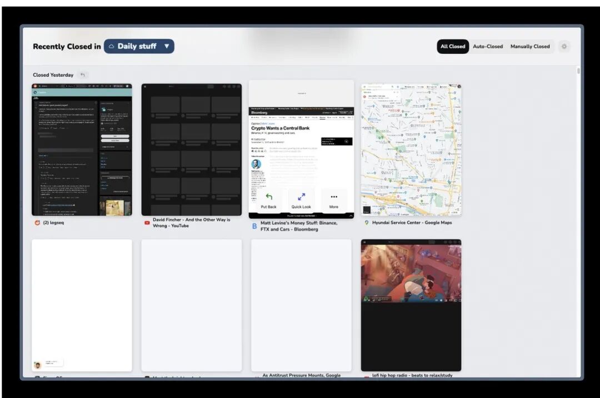Image resolution: width=600 pixels, height=398 pixels.
Task: Click Put Back on the Bloomberg card
Action: (268, 200)
